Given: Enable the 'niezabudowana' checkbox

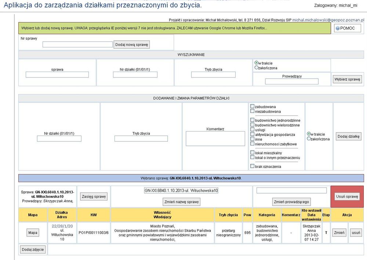Looking at the screenshot, I should (252, 111).
